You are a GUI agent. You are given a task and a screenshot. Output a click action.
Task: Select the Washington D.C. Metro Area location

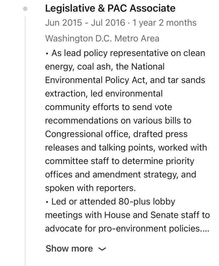(x=102, y=38)
